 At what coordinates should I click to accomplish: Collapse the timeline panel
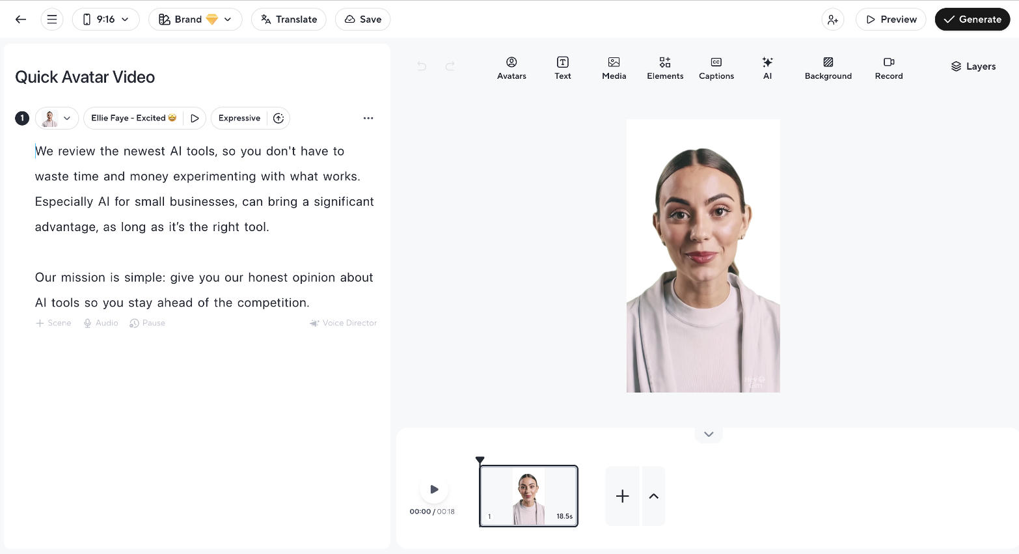click(x=708, y=434)
